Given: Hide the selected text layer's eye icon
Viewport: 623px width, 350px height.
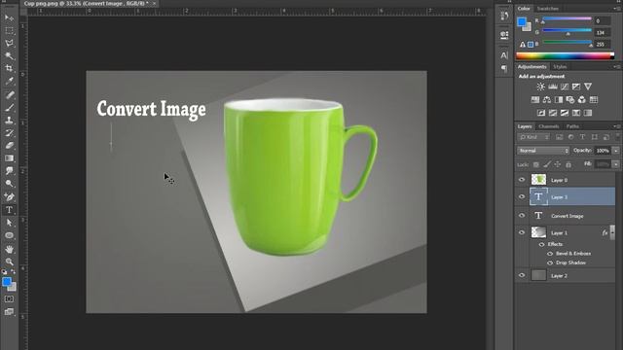Looking at the screenshot, I should pyautogui.click(x=522, y=196).
